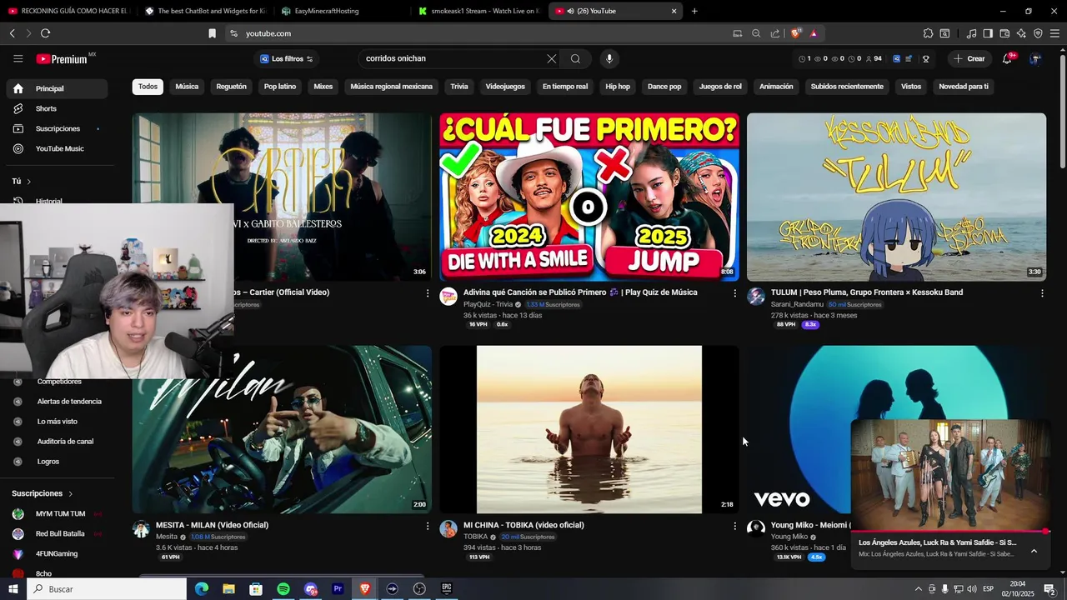
Task: Play the TULUM Kessoku Band thumbnail
Action: (x=896, y=197)
